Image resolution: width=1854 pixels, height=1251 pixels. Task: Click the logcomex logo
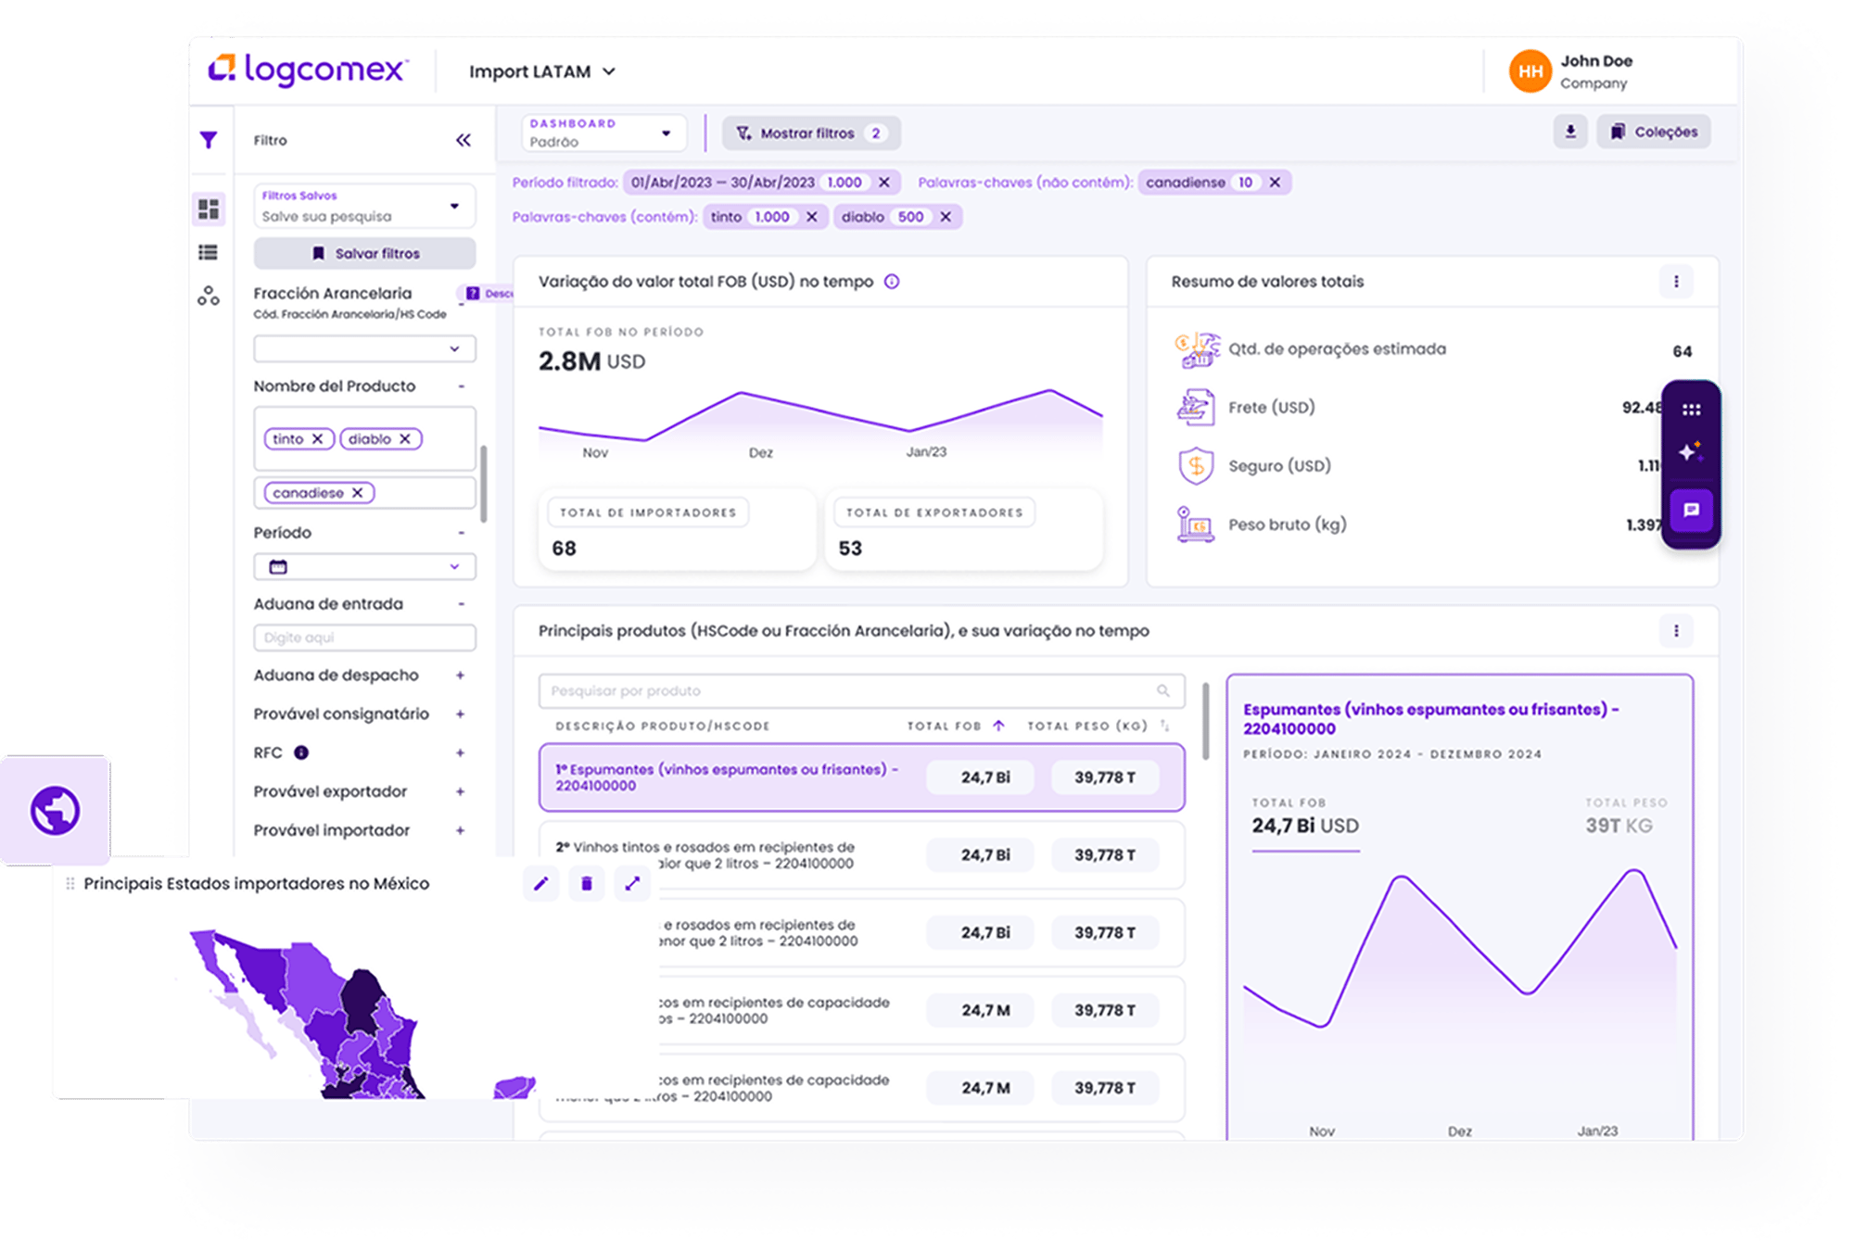pos(308,69)
